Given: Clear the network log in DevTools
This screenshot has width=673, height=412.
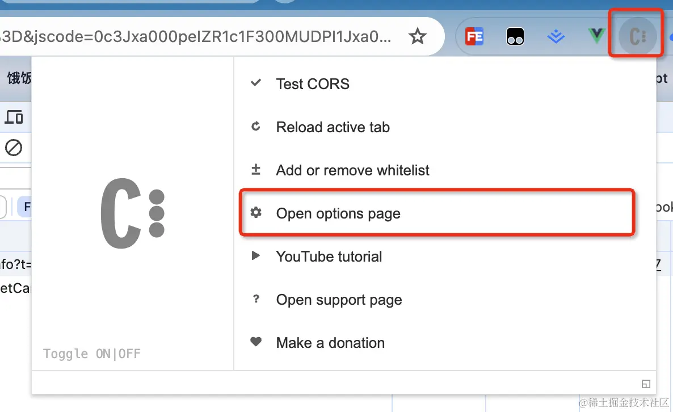Looking at the screenshot, I should pos(13,148).
